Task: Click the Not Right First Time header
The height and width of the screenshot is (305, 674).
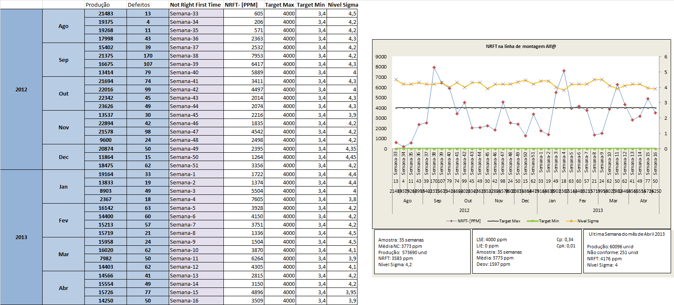Action: pyautogui.click(x=195, y=5)
